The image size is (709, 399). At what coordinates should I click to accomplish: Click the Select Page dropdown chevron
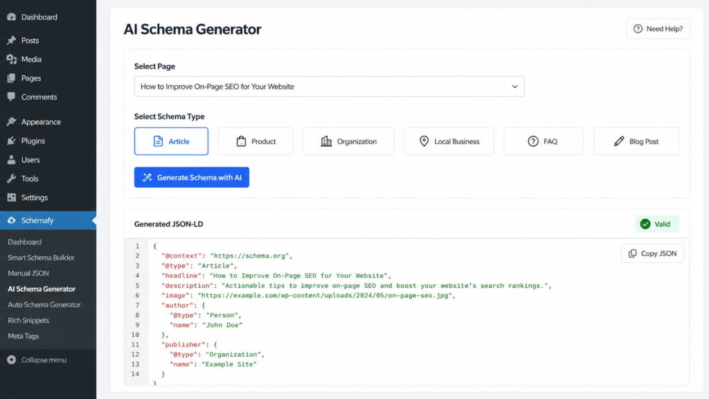[x=514, y=87]
